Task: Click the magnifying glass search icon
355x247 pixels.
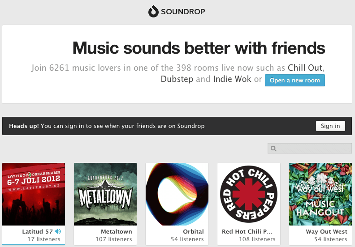Action: (x=274, y=149)
